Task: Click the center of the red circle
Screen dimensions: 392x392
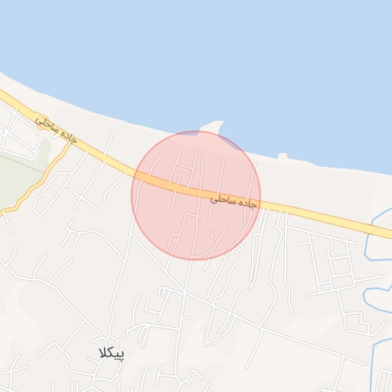Action: coord(196,195)
